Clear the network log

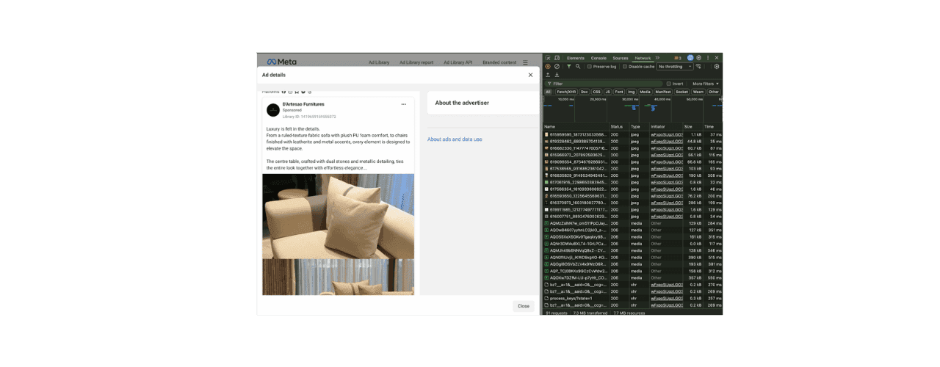click(x=557, y=66)
